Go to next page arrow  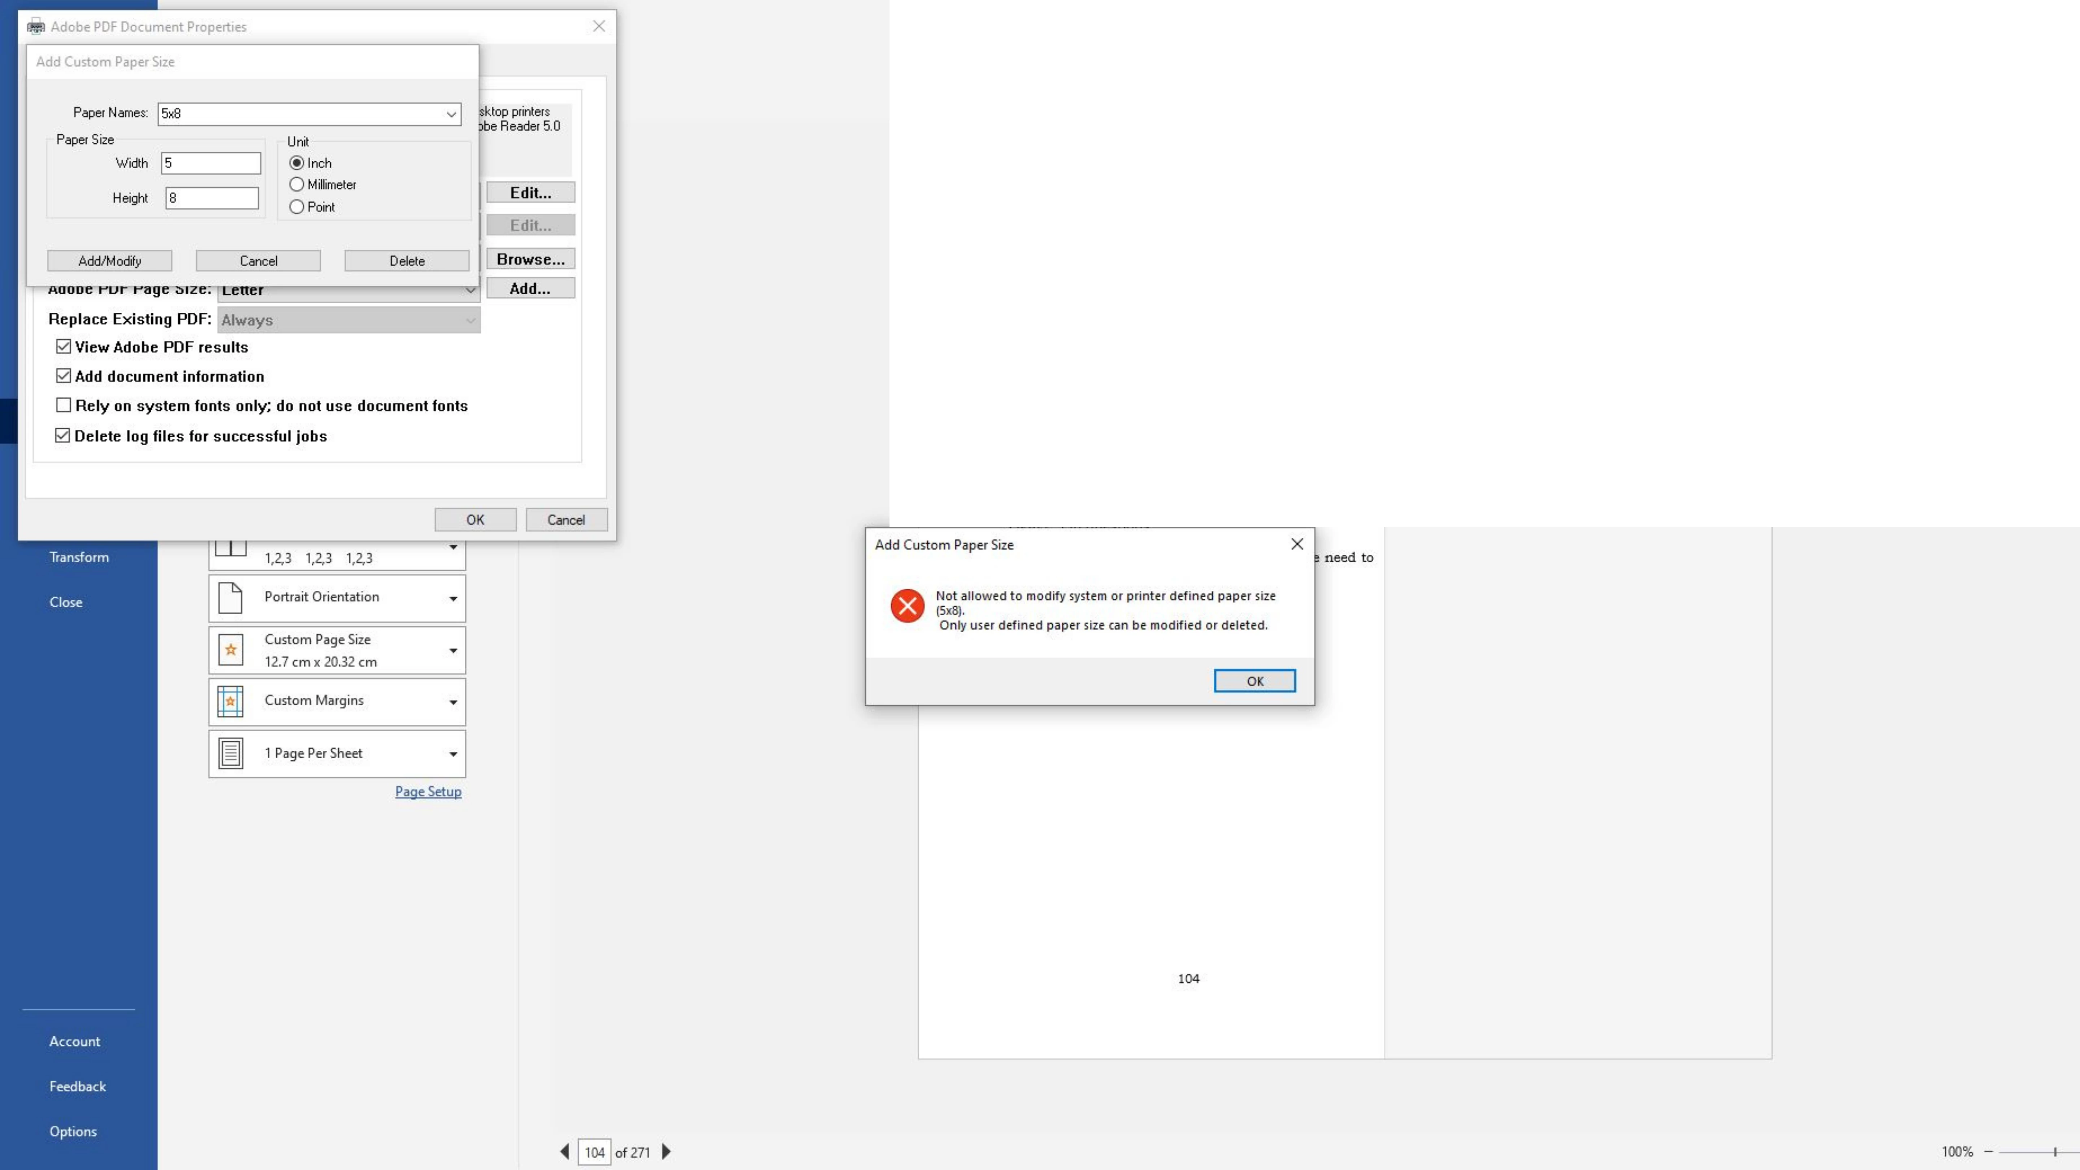666,1152
